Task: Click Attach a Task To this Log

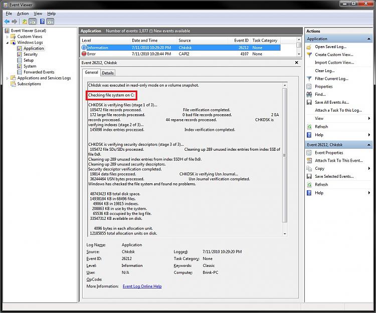Action: 338,110
